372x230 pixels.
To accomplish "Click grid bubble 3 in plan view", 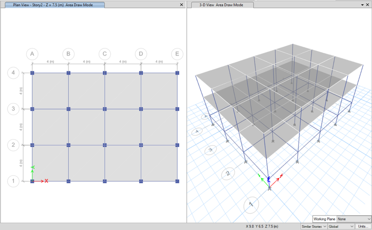I will 13,109.
